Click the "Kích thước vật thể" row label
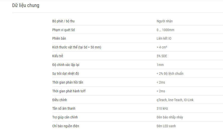Viewport: 223px width, 131px height. [77, 47]
